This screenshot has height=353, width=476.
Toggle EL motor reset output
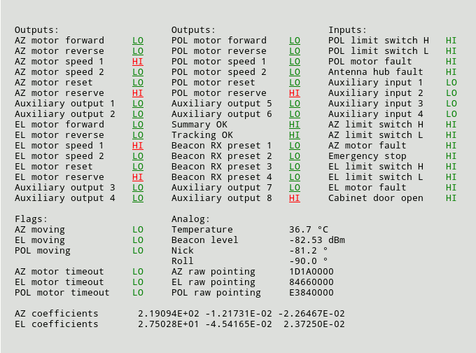tap(137, 167)
